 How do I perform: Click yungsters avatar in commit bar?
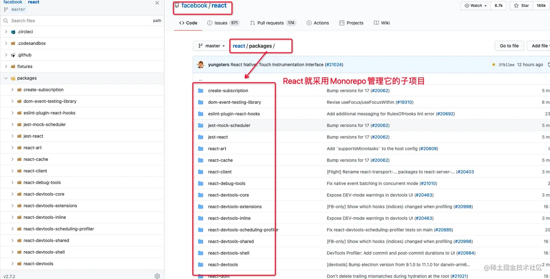point(200,65)
